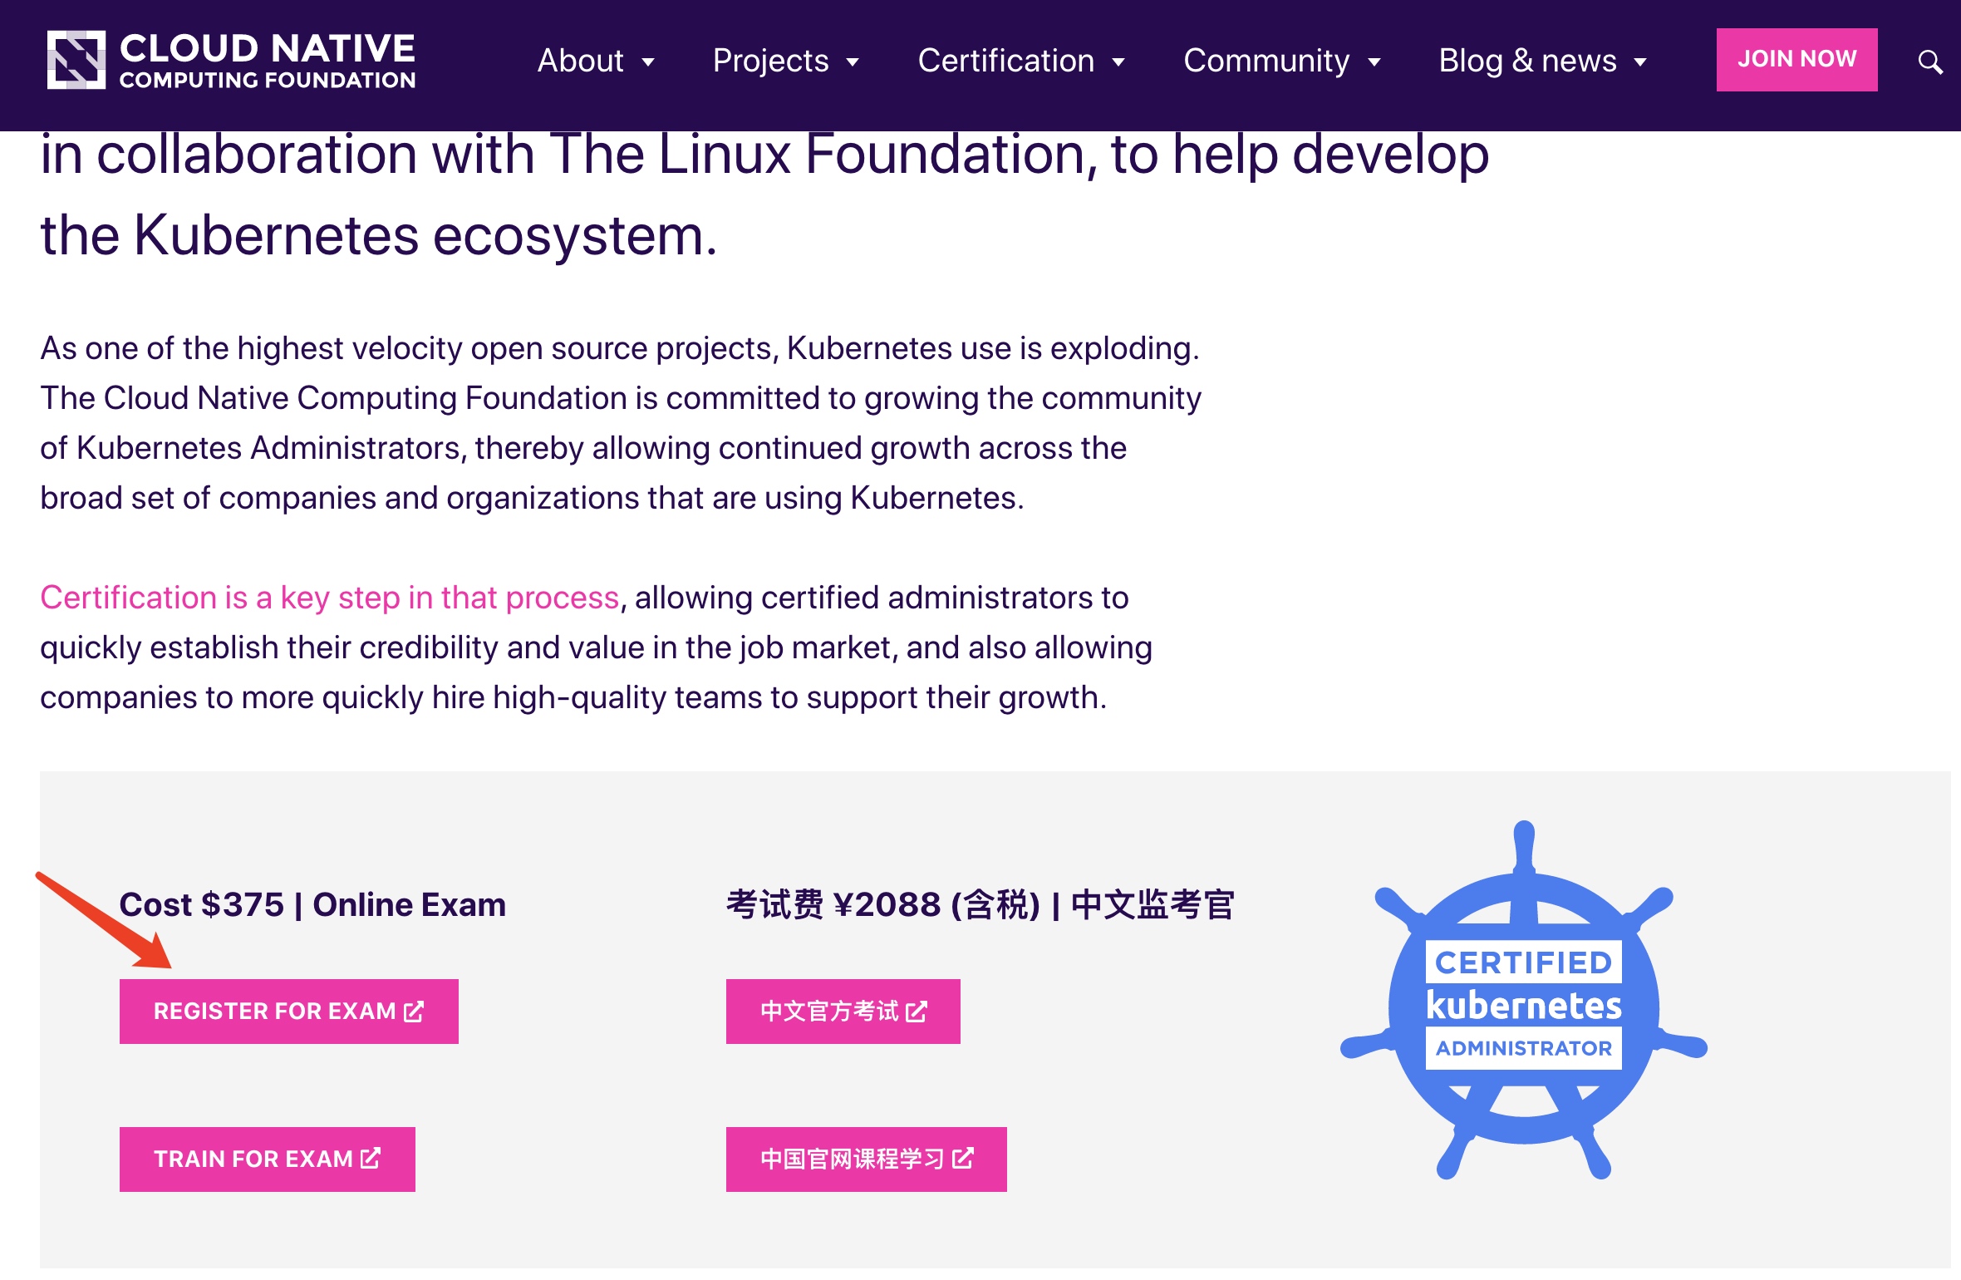
Task: Click external link icon on Train for Exam
Action: (371, 1159)
